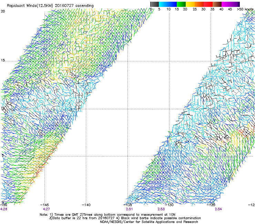Click the longitude label '-140'
The width and height of the screenshot is (255, 224).
point(86,205)
